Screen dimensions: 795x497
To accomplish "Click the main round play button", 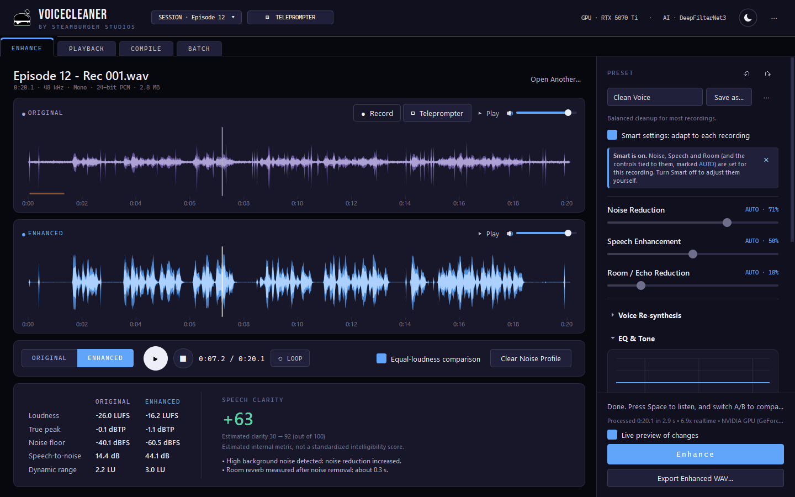I will point(156,358).
